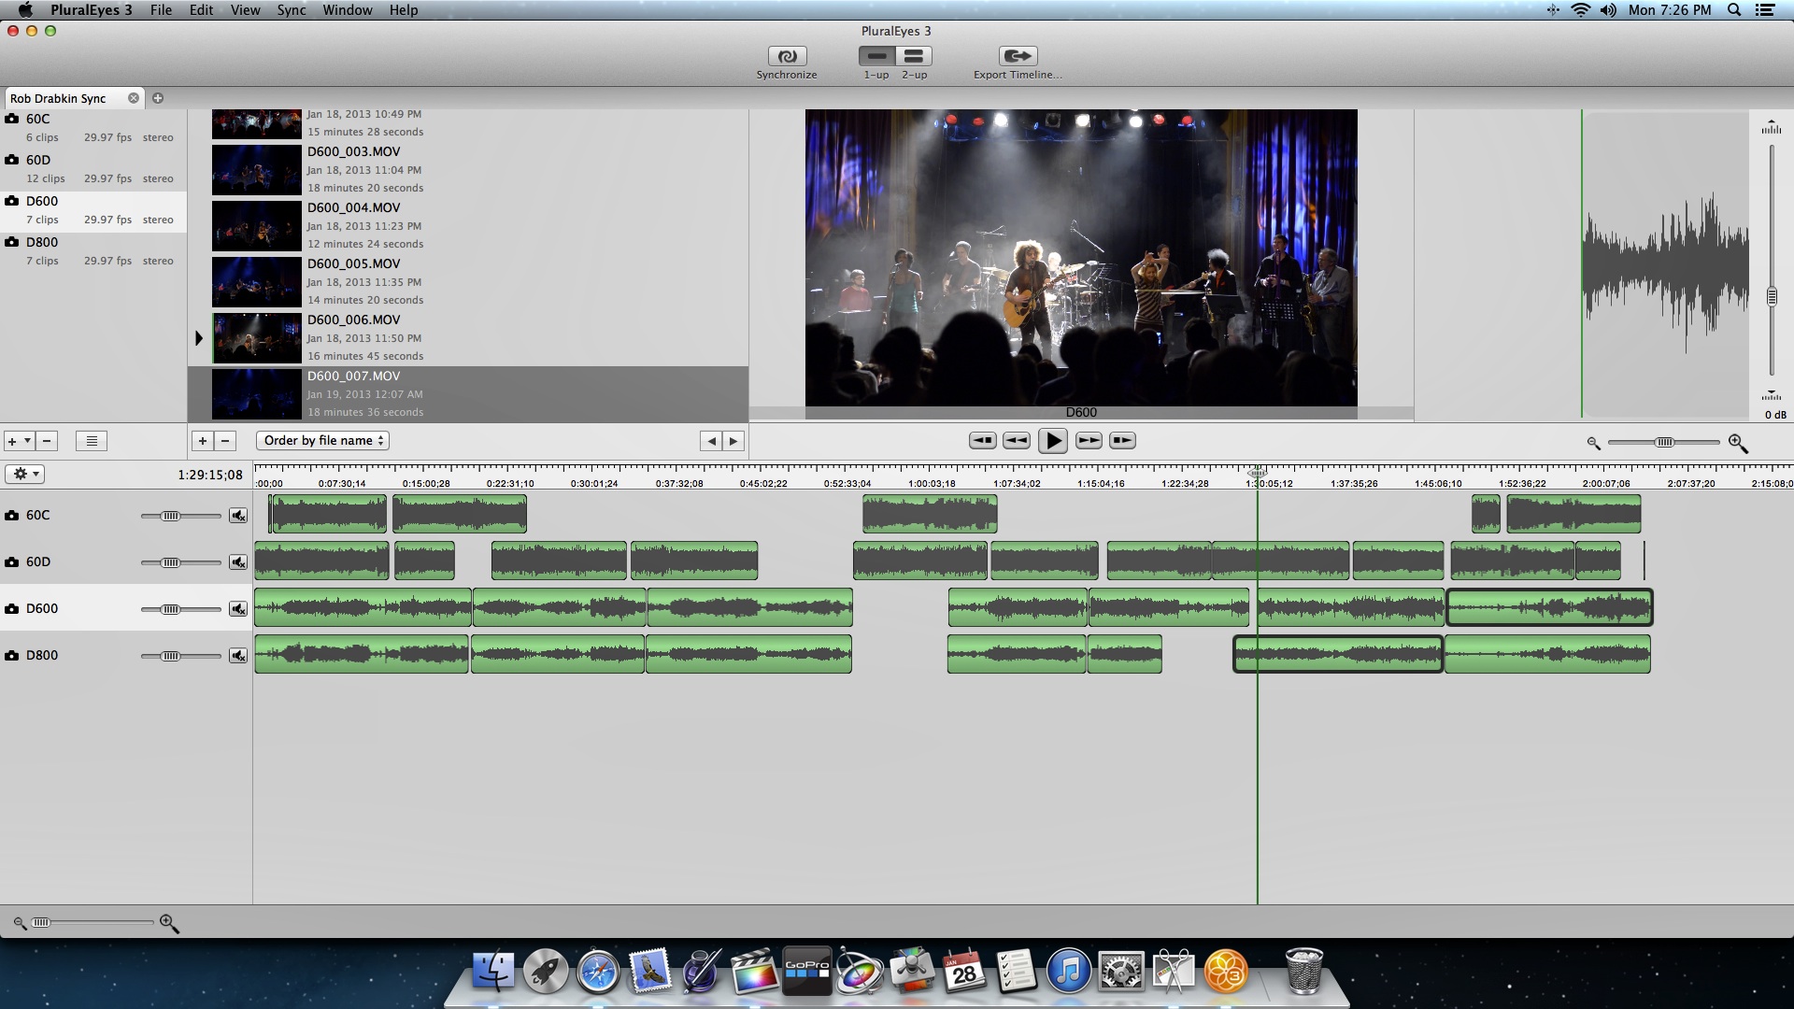Select the D600_006.MOV clip in list

tap(468, 338)
